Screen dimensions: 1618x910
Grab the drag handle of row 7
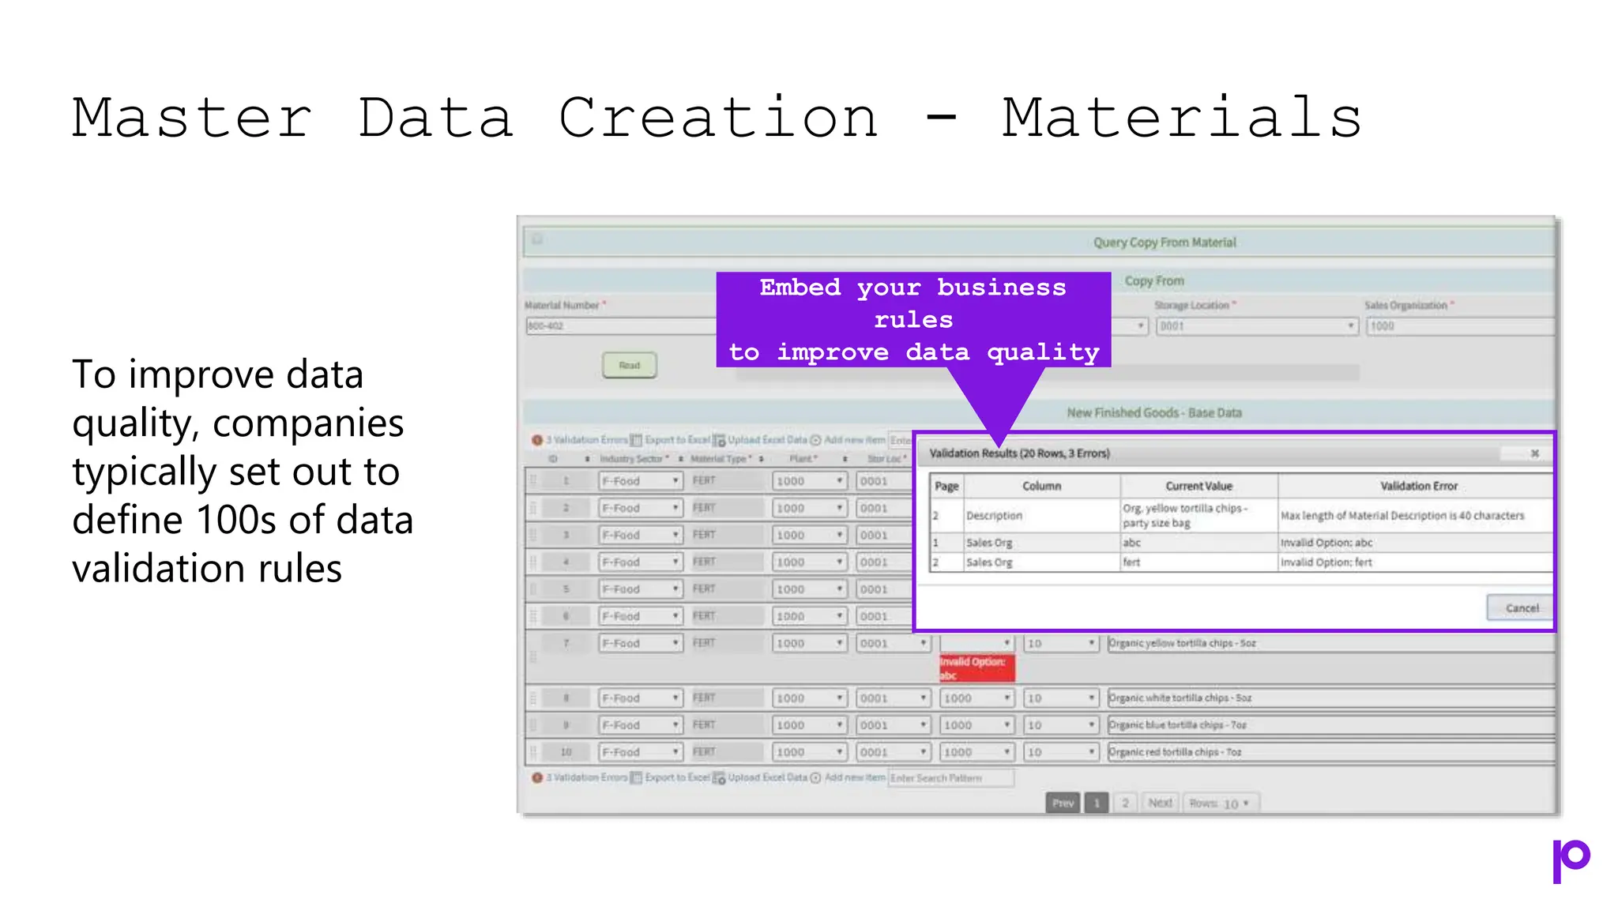(x=533, y=656)
